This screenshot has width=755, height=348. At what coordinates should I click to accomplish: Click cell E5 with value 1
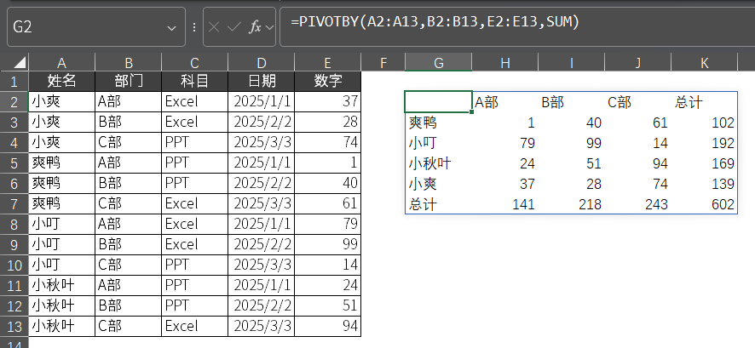[x=328, y=163]
